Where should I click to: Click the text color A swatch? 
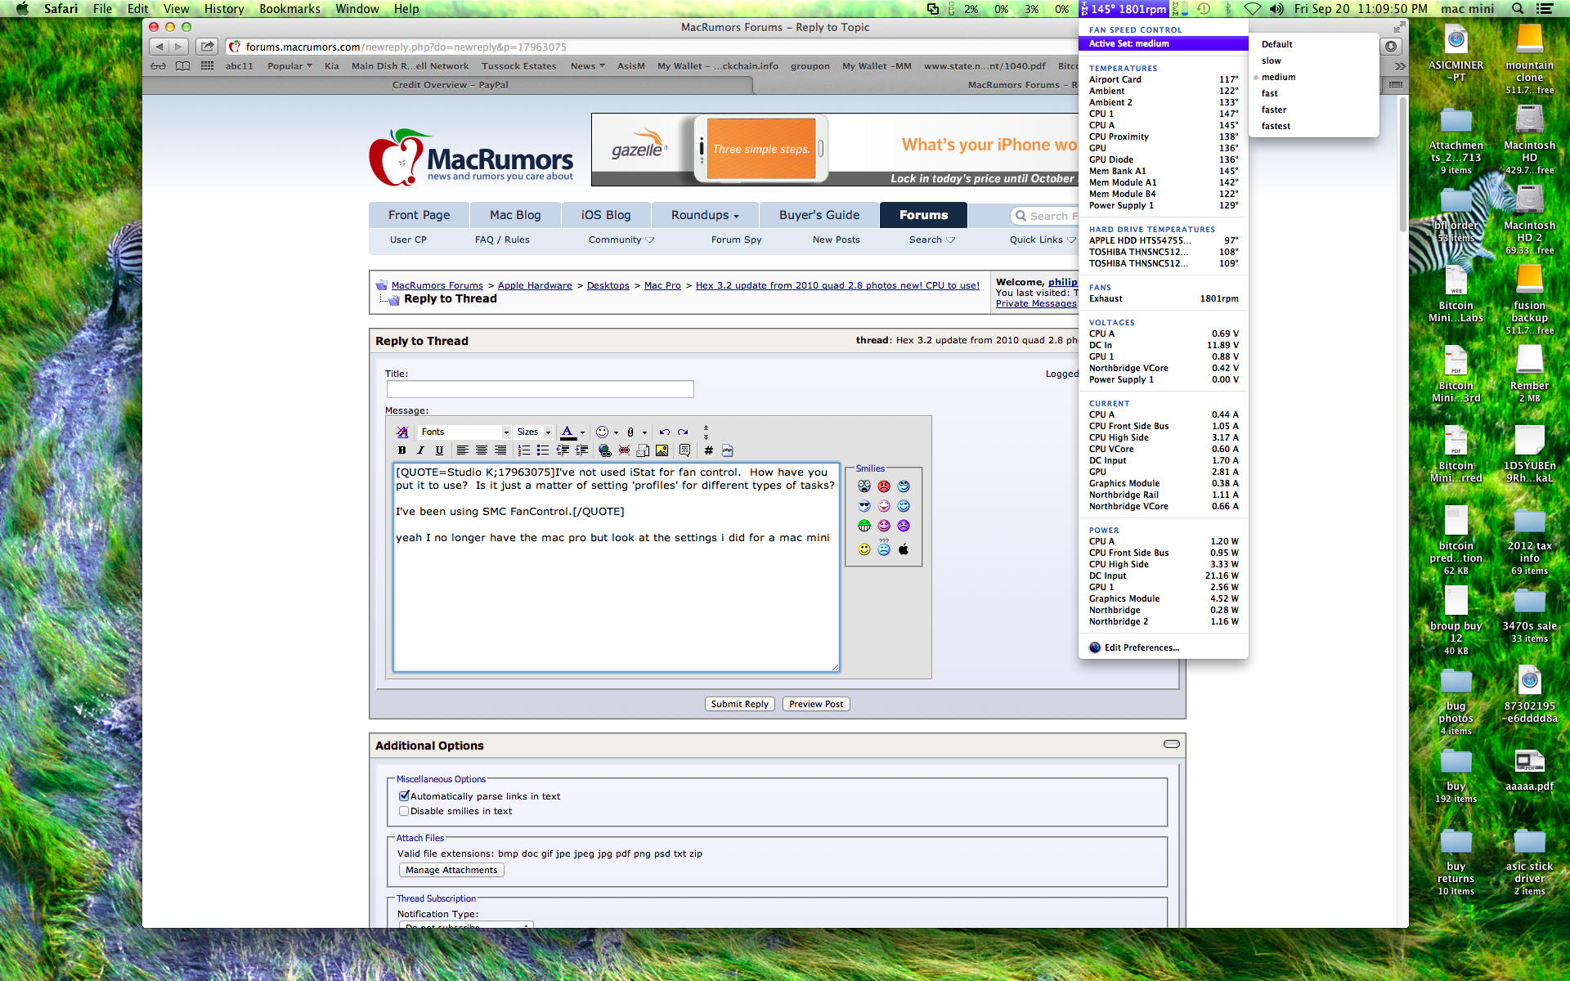point(567,432)
